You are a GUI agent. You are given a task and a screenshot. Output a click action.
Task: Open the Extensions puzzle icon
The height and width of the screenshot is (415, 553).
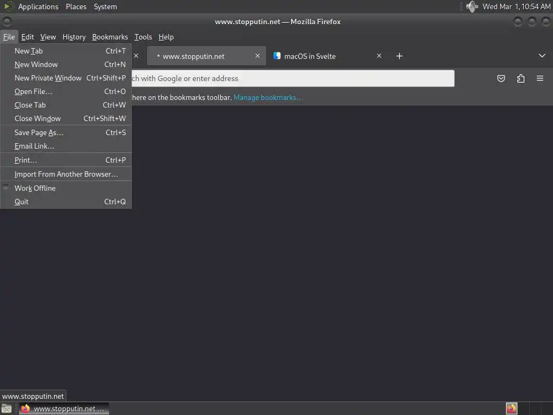521,78
